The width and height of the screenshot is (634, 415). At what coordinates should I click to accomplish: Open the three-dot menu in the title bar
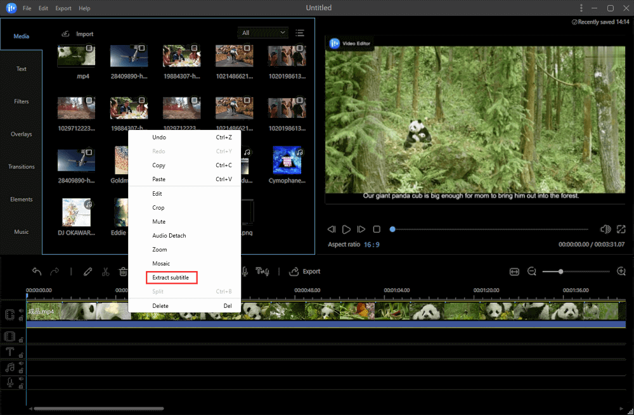pyautogui.click(x=581, y=8)
